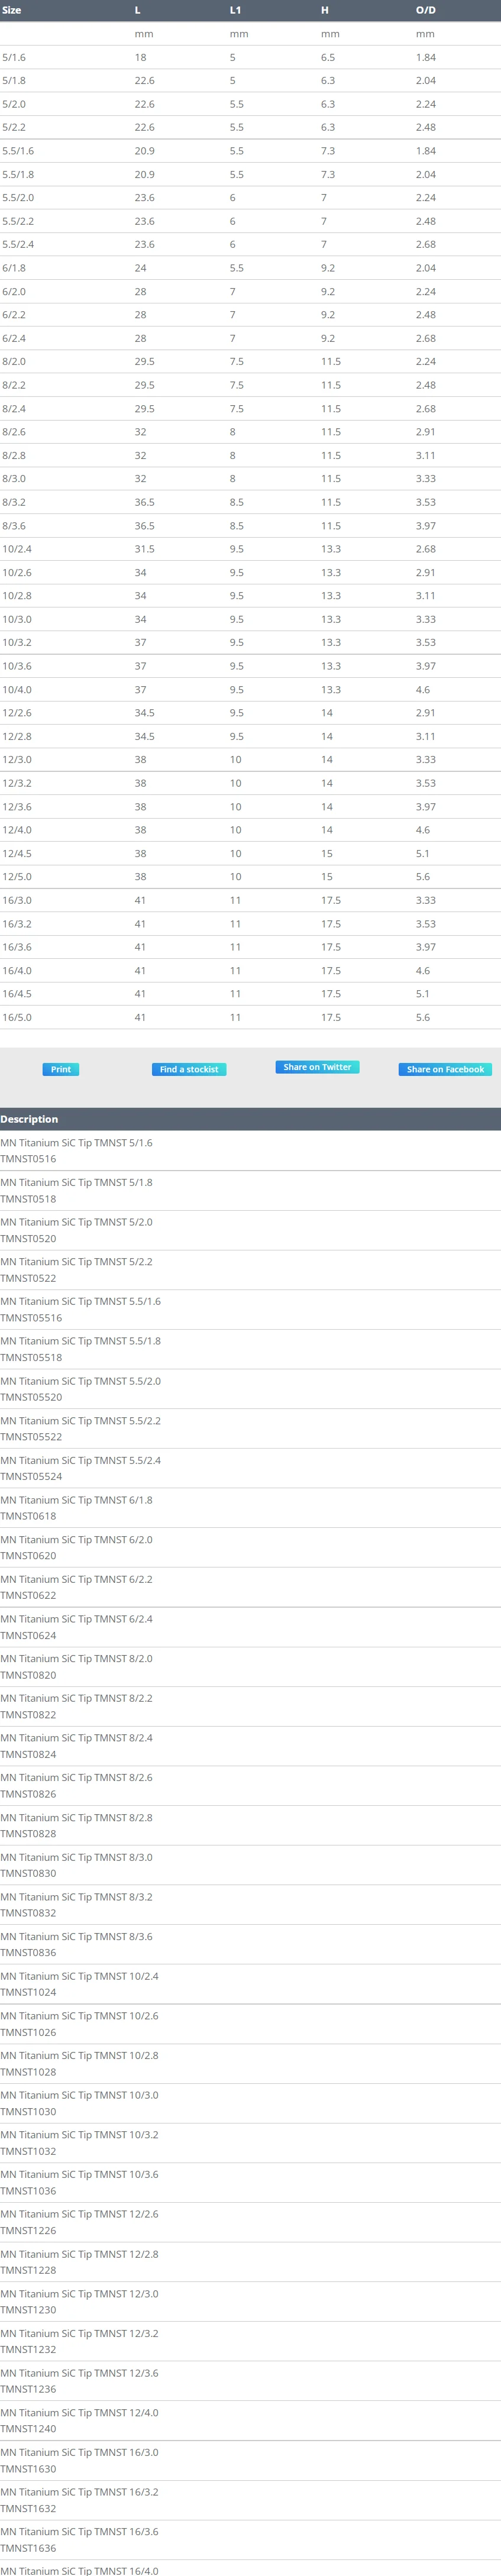The height and width of the screenshot is (2576, 501).
Task: Share this page on Twitter
Action: [317, 1067]
